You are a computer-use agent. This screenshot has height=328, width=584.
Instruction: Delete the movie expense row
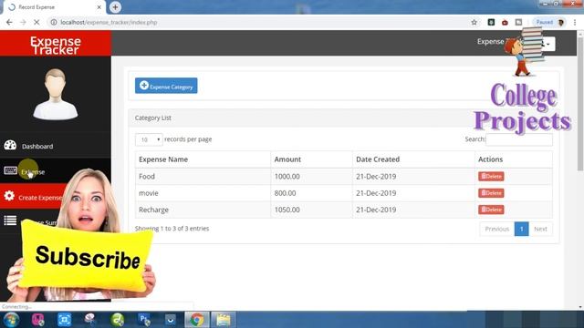point(491,193)
